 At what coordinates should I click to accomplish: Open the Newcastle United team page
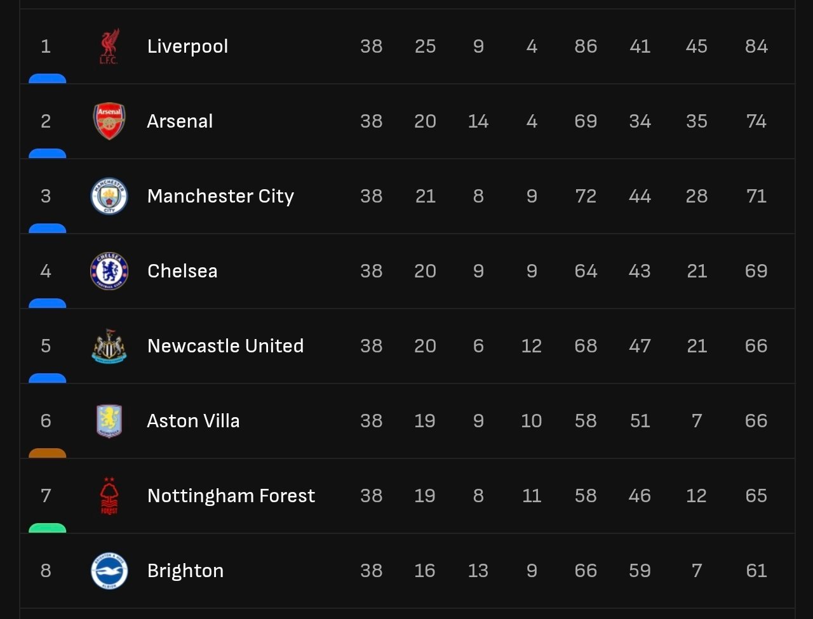click(x=225, y=346)
